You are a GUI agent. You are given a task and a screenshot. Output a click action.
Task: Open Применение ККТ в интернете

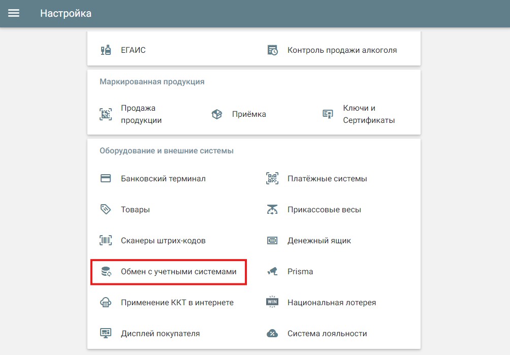coord(177,303)
